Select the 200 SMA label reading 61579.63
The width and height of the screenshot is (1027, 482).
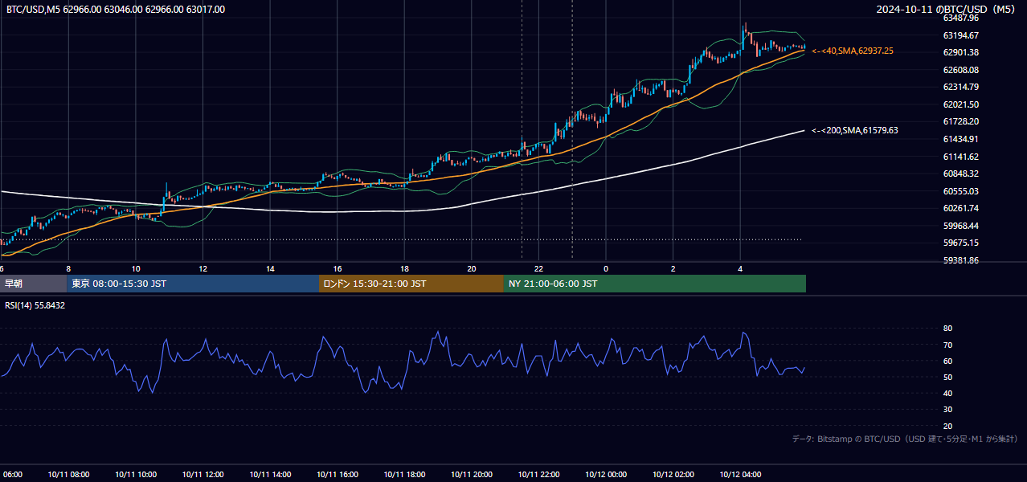(855, 130)
